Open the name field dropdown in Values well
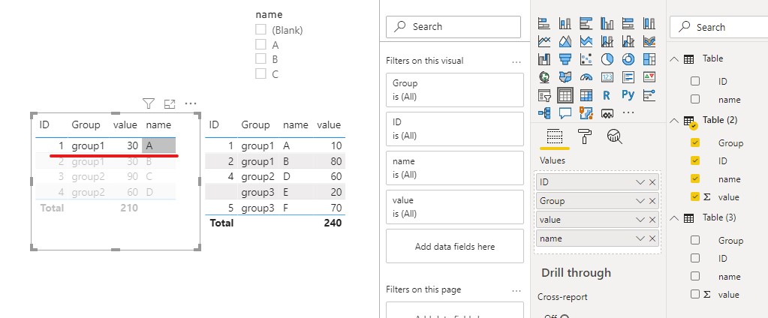This screenshot has width=768, height=318. (x=640, y=238)
